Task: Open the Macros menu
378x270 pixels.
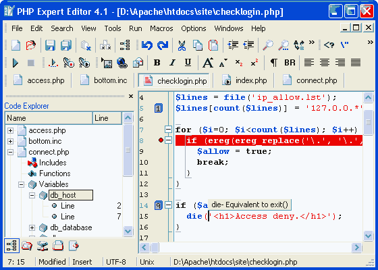Action: [x=161, y=28]
